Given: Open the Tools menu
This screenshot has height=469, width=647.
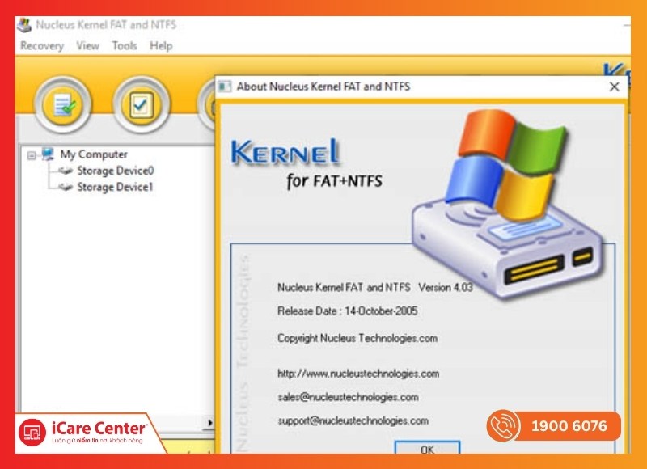Looking at the screenshot, I should click(x=123, y=46).
